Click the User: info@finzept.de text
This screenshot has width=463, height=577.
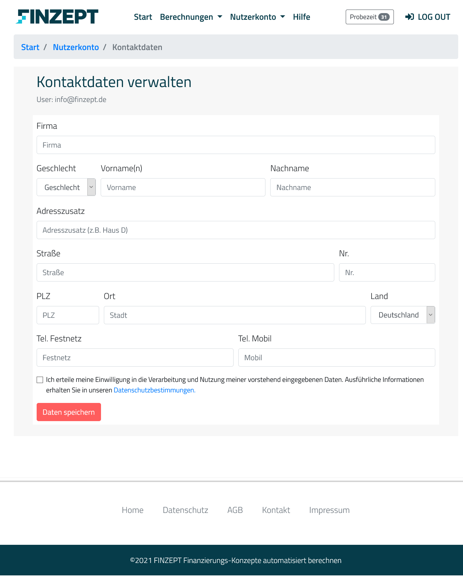coord(71,99)
